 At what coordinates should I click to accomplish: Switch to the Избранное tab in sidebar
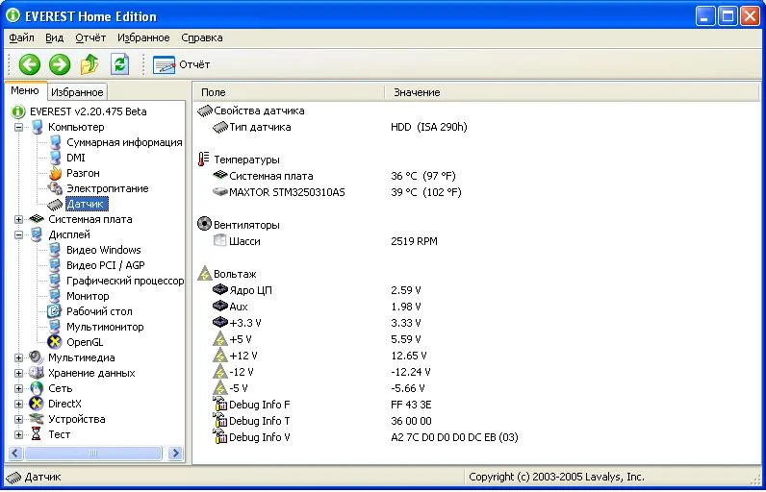click(x=77, y=92)
